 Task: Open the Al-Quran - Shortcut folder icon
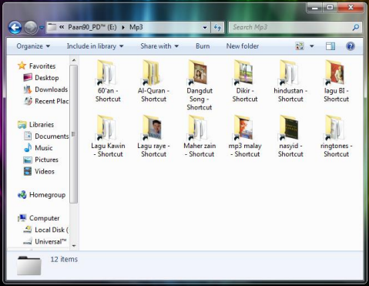[x=152, y=72]
